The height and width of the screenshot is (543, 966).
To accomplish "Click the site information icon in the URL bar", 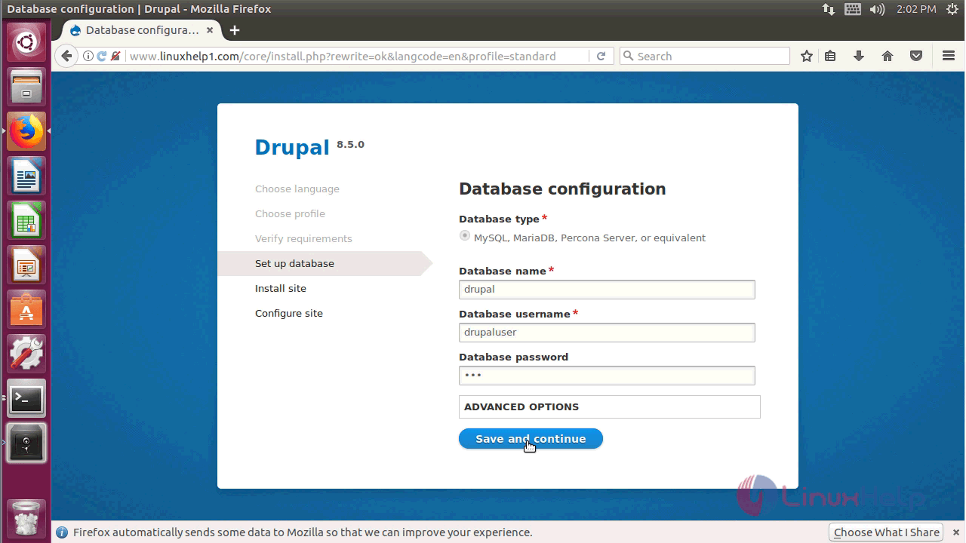I will pyautogui.click(x=88, y=56).
